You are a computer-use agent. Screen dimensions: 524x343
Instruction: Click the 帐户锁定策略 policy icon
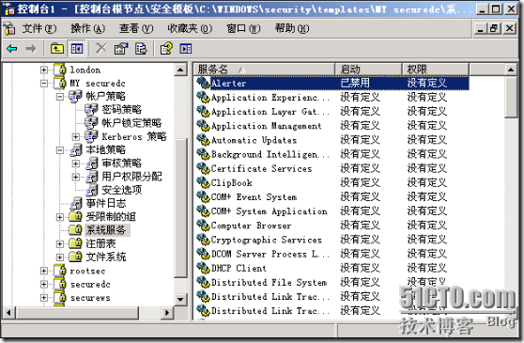pyautogui.click(x=91, y=123)
